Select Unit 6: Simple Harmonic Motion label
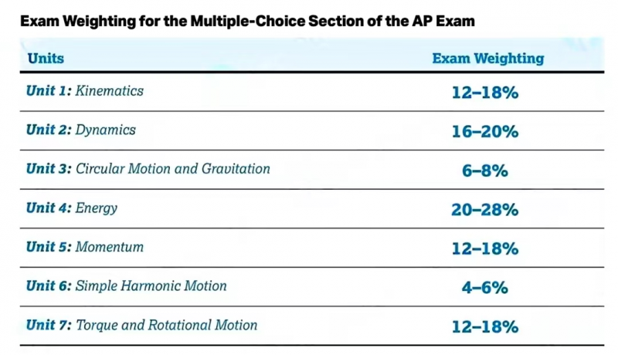 tap(127, 286)
